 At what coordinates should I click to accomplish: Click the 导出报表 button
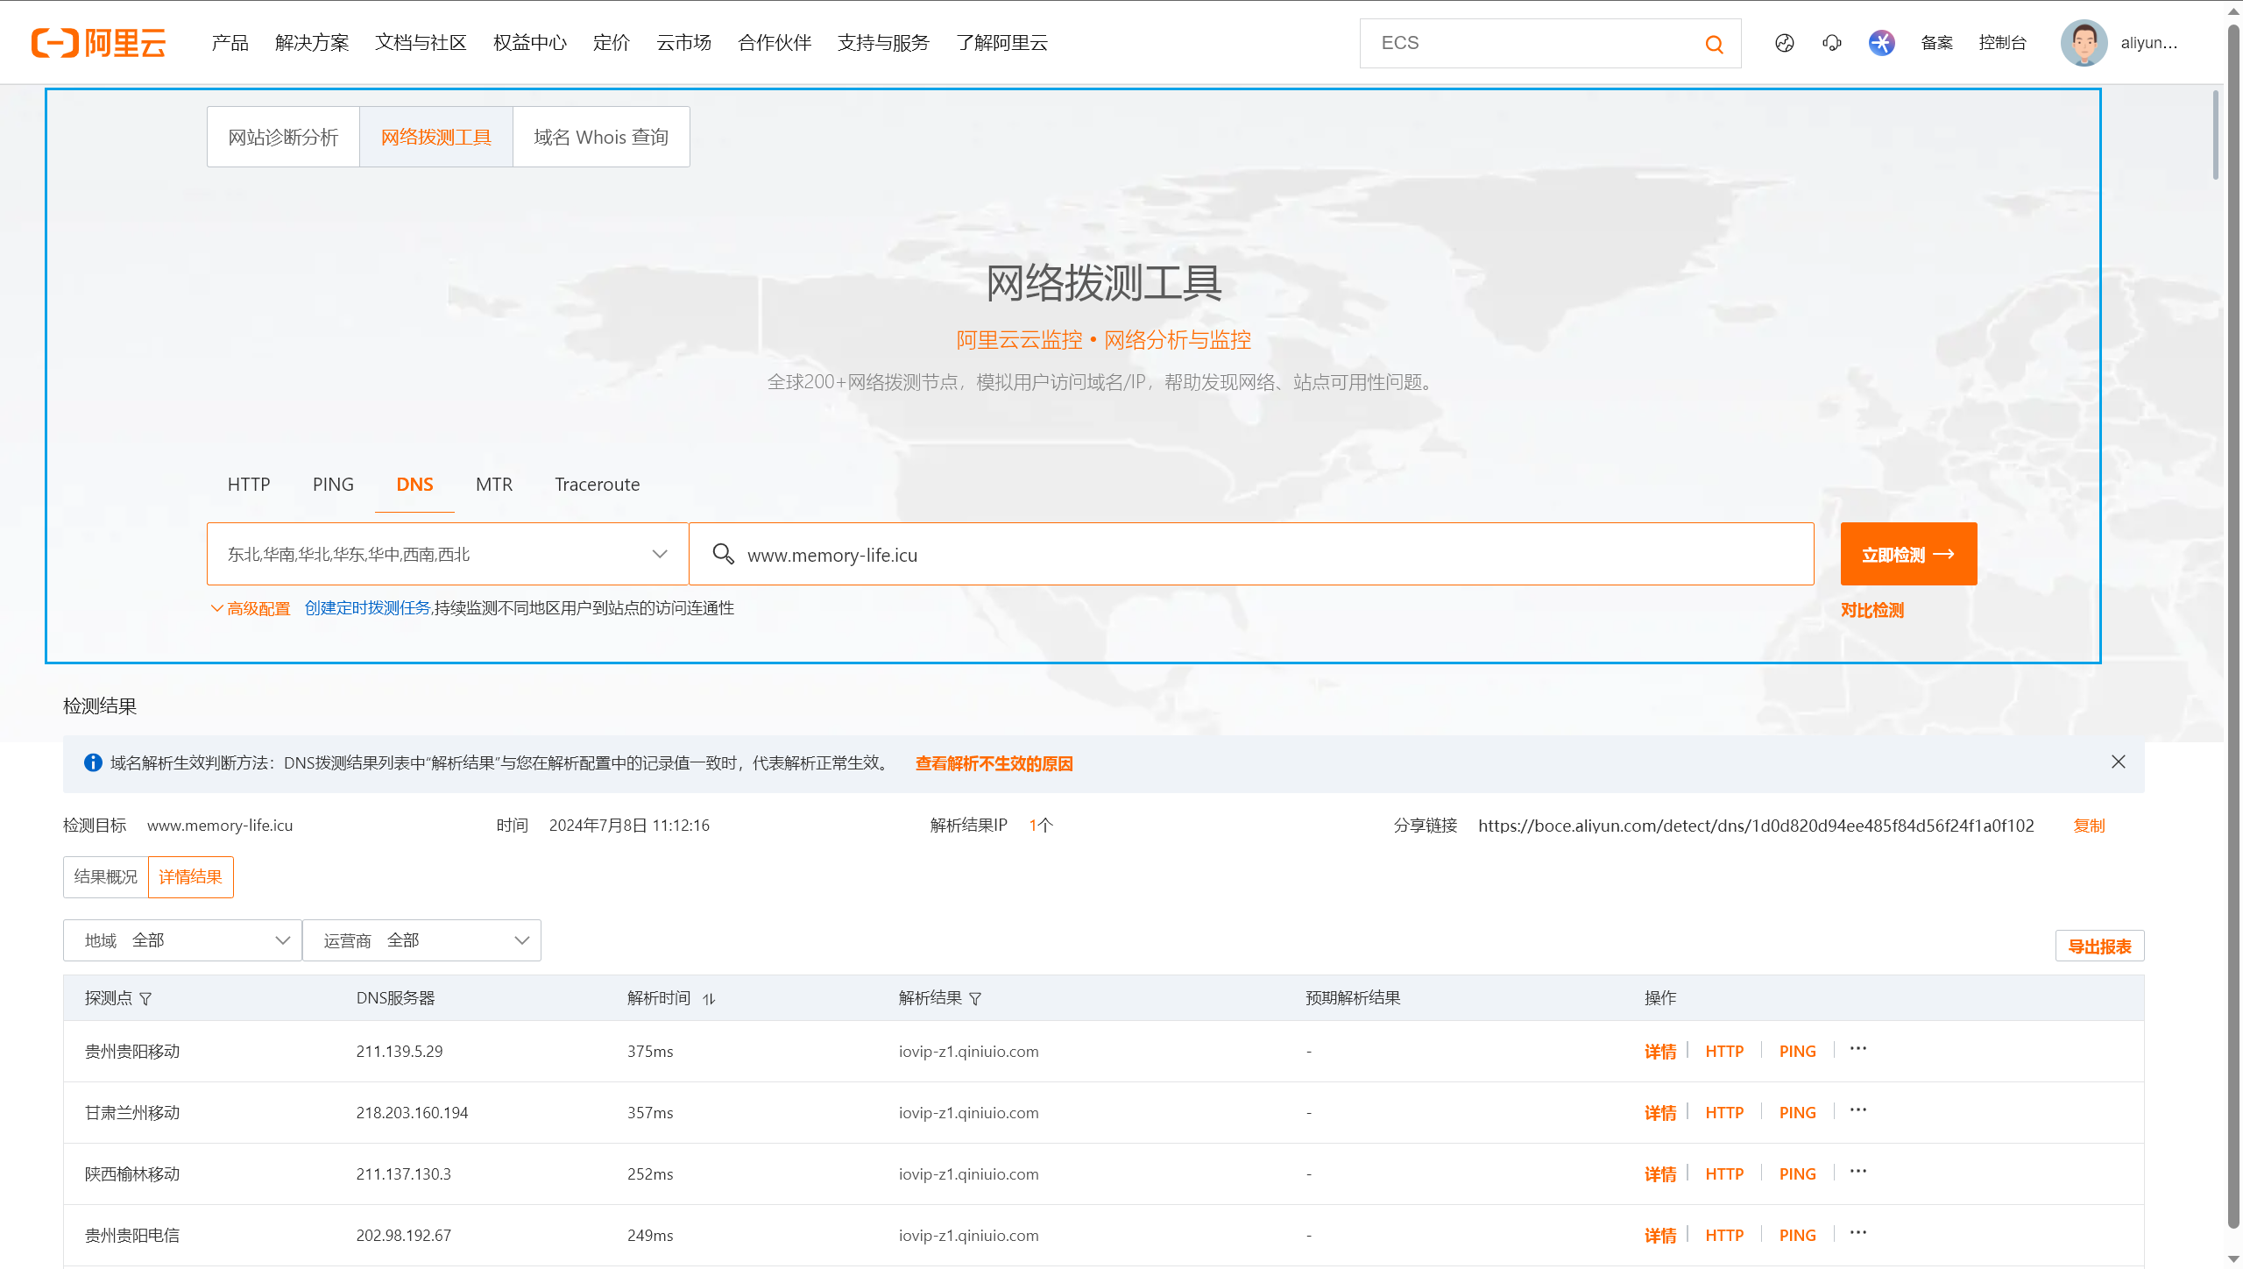(x=2099, y=946)
